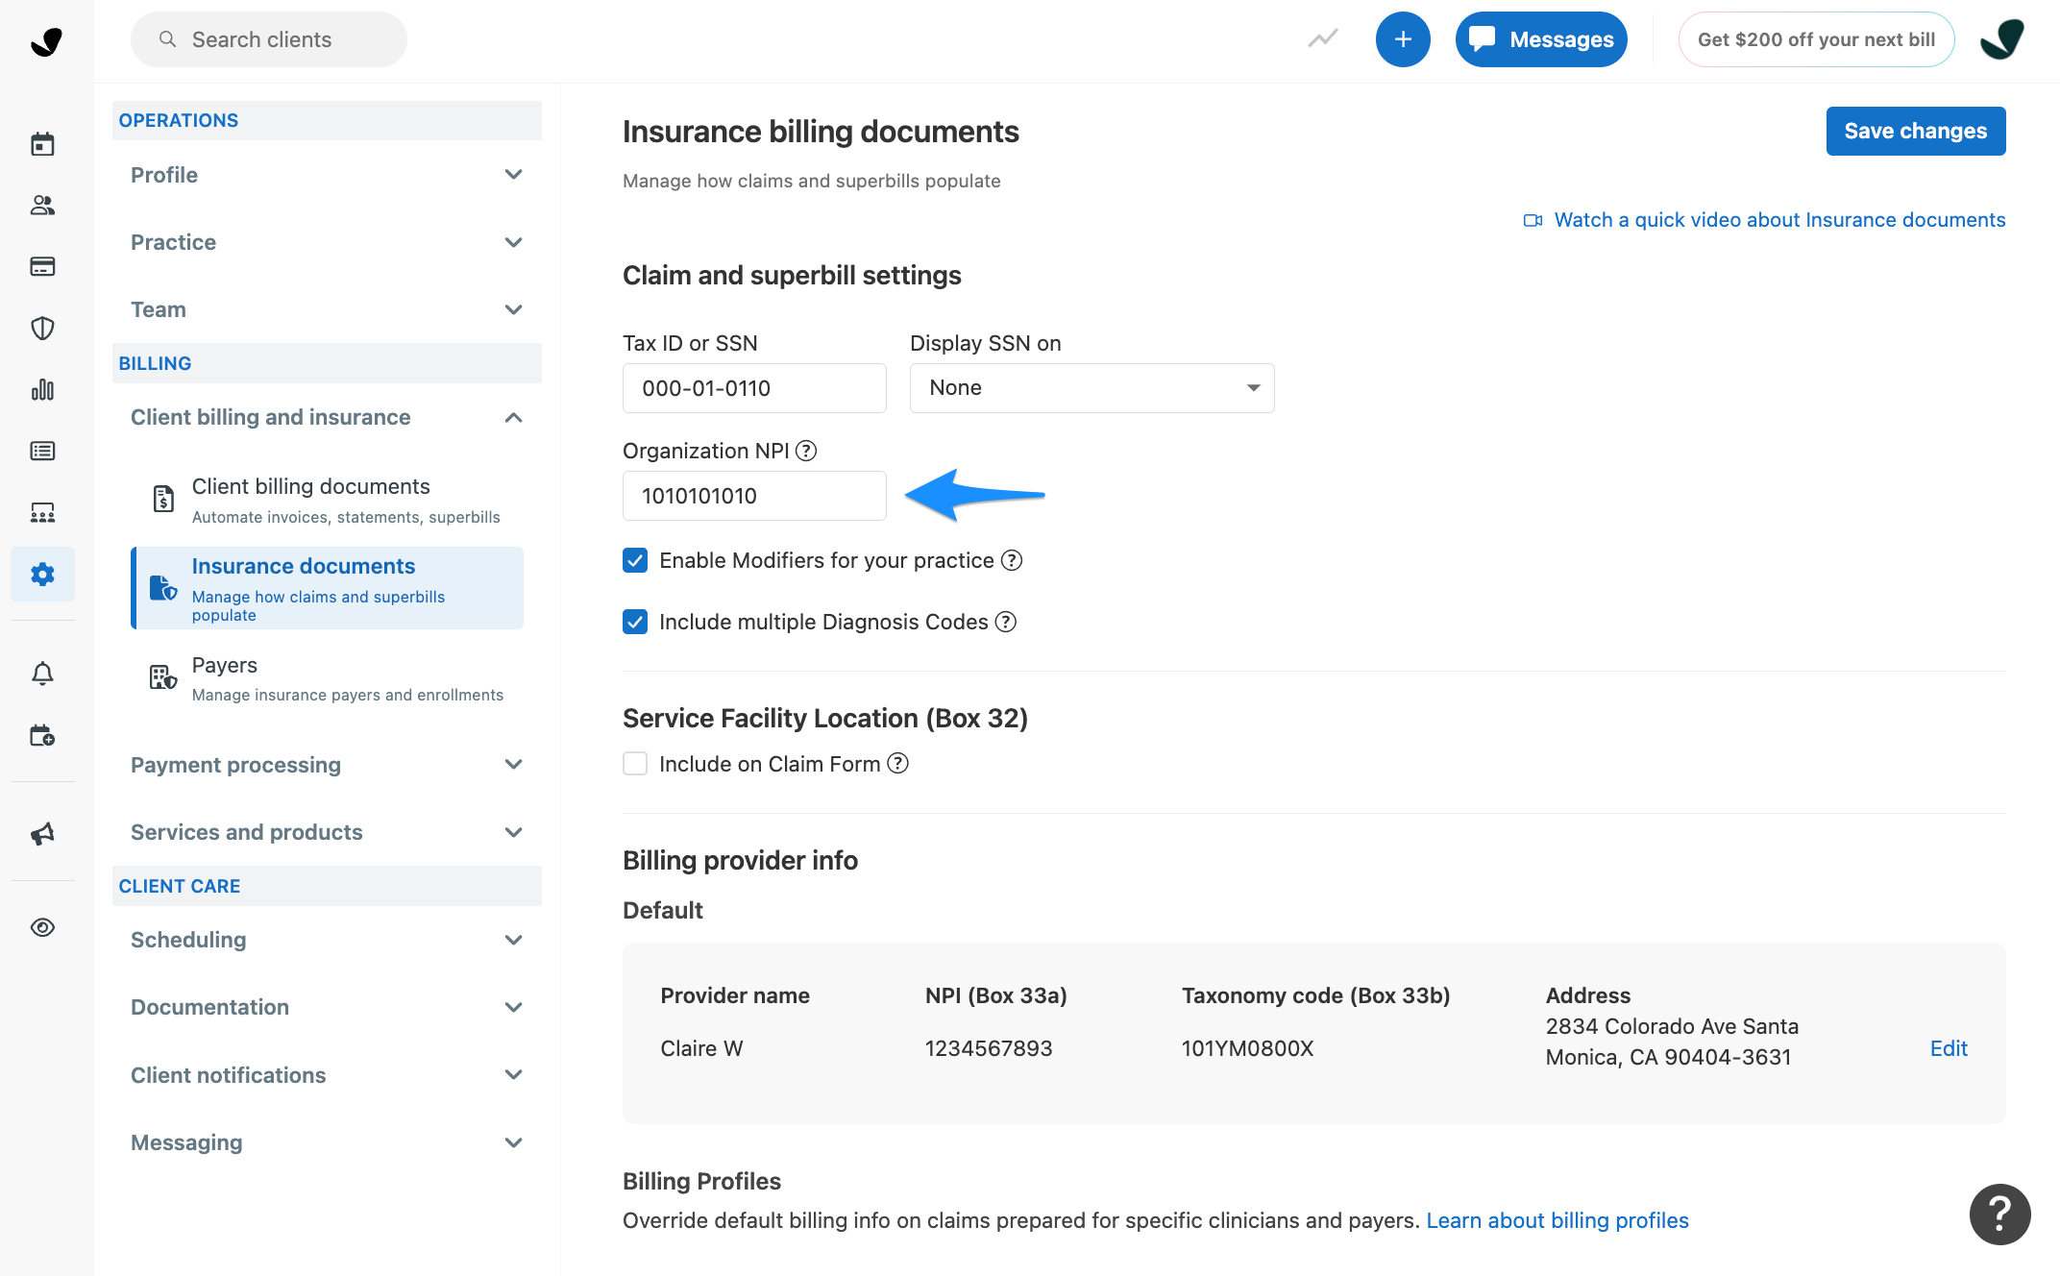Viewport: 2060px width, 1276px height.
Task: Open the Clients panel icon
Action: click(43, 205)
